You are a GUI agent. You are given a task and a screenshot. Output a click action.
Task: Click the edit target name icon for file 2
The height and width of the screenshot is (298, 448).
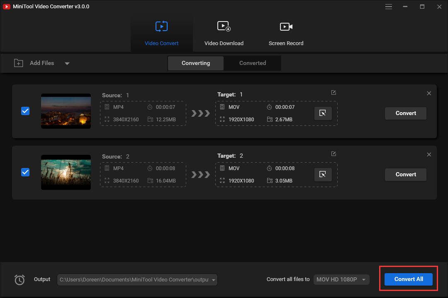click(334, 154)
